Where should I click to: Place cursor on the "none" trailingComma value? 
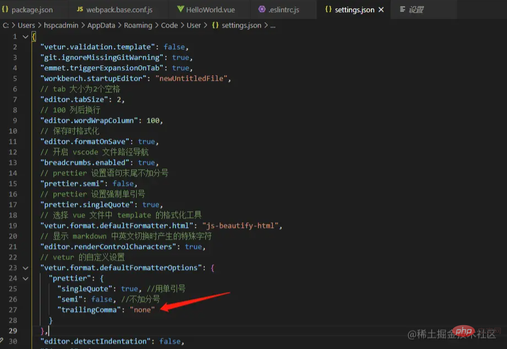tap(142, 310)
